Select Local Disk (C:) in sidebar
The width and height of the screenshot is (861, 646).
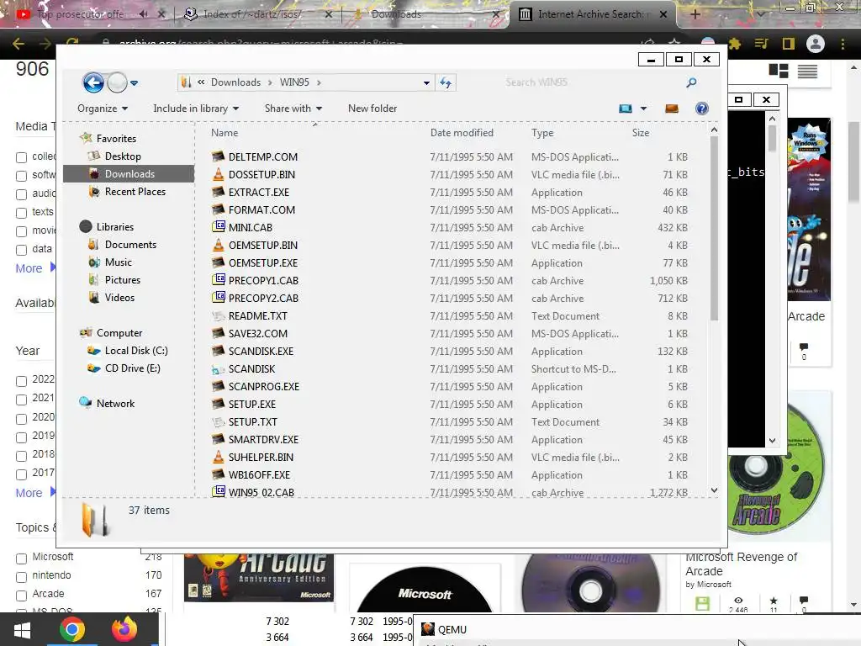(136, 351)
